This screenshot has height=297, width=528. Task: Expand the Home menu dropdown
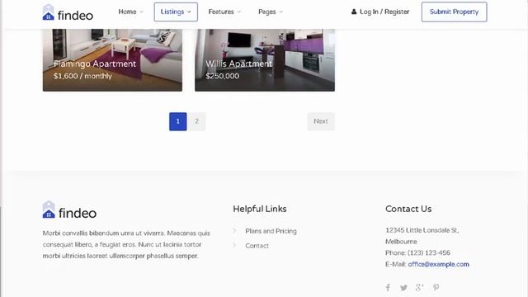click(130, 12)
